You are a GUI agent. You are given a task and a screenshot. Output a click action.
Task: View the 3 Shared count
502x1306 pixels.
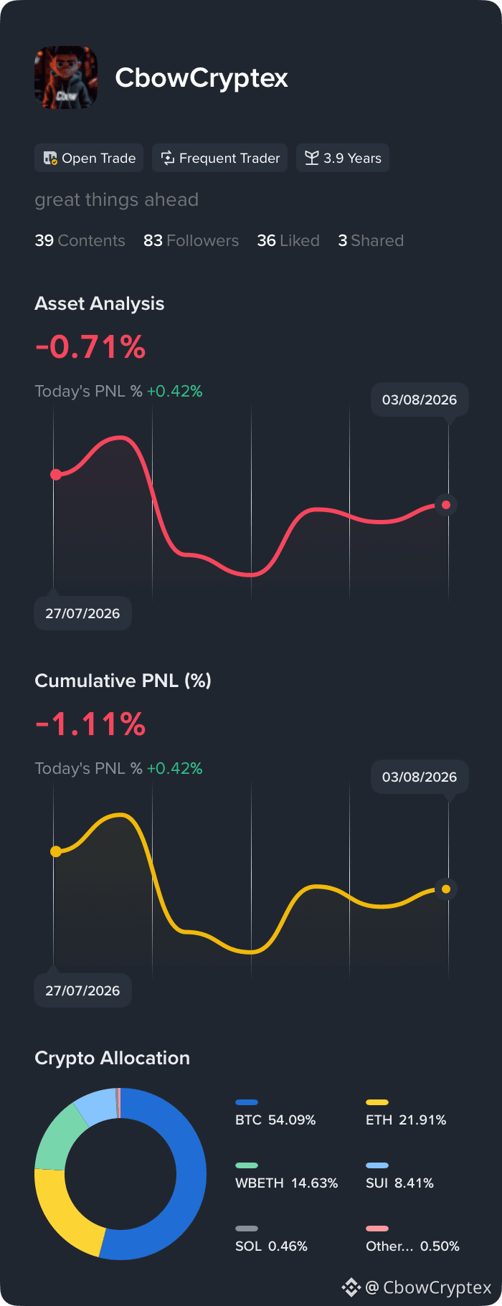coord(371,240)
